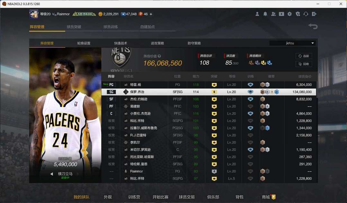Click the star icon beside 李凯尔
The image size is (347, 203).
(x=126, y=142)
